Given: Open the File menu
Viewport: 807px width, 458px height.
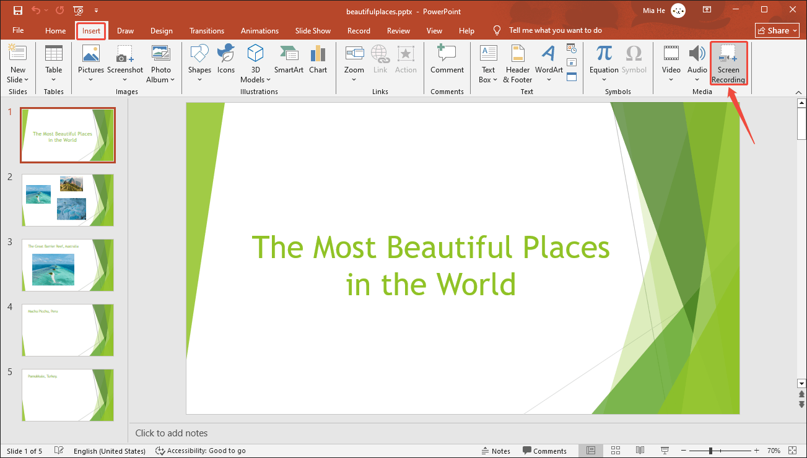Looking at the screenshot, I should pos(18,30).
